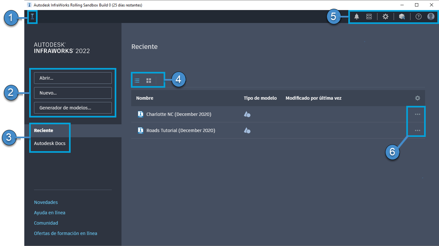Image resolution: width=439 pixels, height=246 pixels.
Task: Open more options for Charlotte NC
Action: [418, 114]
